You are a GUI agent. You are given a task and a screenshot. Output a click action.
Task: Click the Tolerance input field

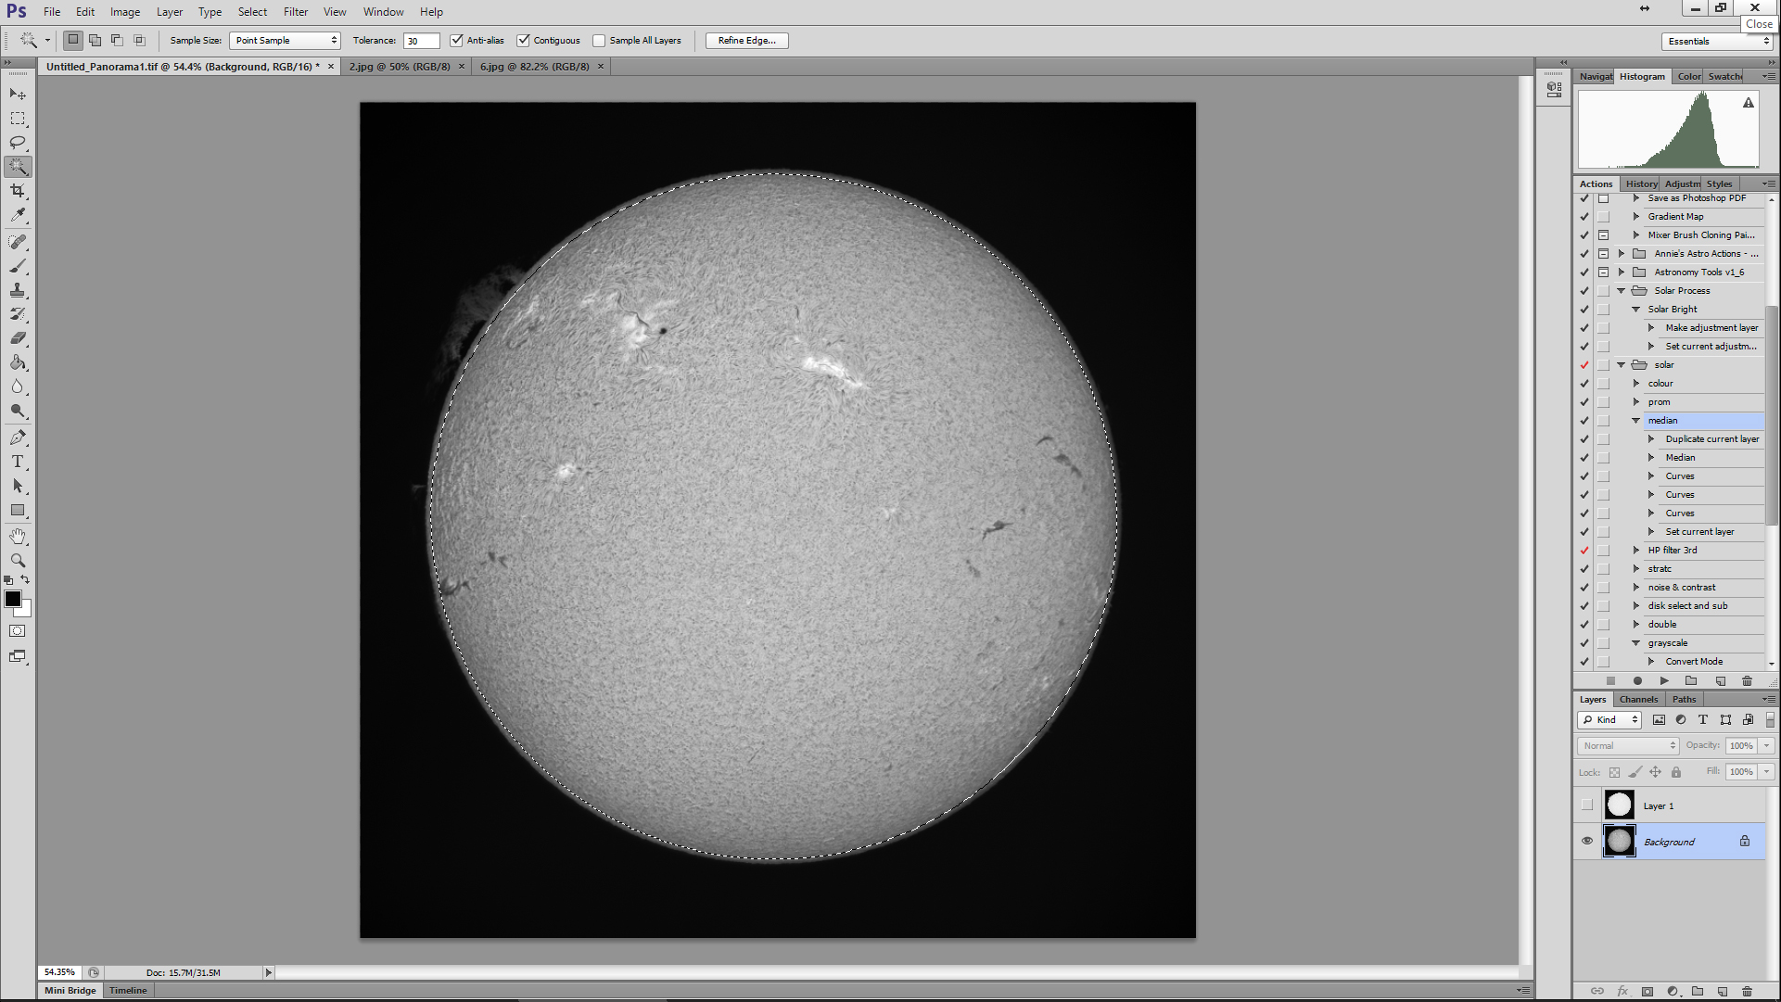coord(421,41)
